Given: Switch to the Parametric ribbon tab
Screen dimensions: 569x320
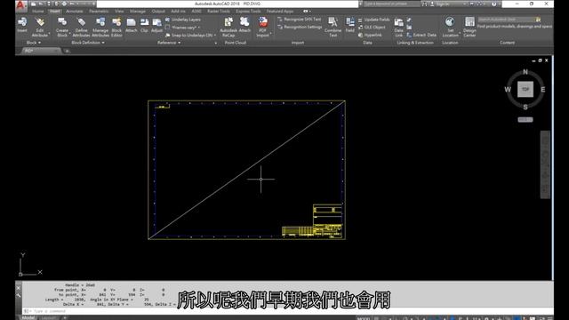Looking at the screenshot, I should (99, 12).
